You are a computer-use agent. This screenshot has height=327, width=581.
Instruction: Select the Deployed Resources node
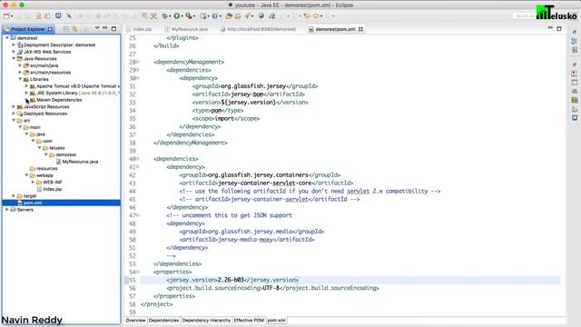tap(45, 114)
